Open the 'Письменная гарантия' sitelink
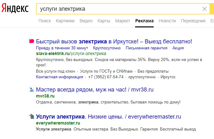 [146, 48]
